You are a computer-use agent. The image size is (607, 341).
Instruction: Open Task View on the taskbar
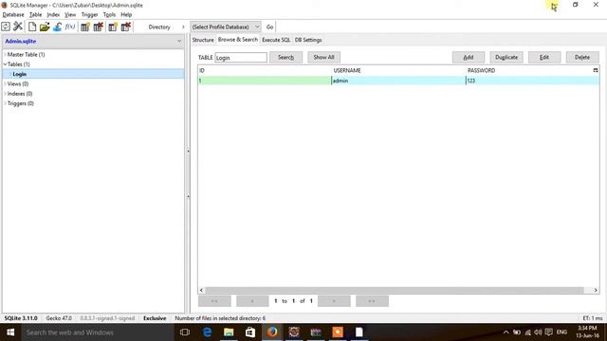point(185,332)
